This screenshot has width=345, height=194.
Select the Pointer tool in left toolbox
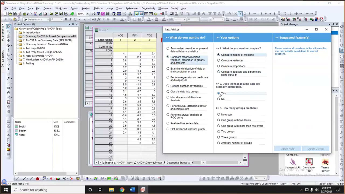(x=8, y=26)
